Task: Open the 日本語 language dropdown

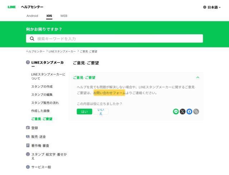Action: point(212,7)
